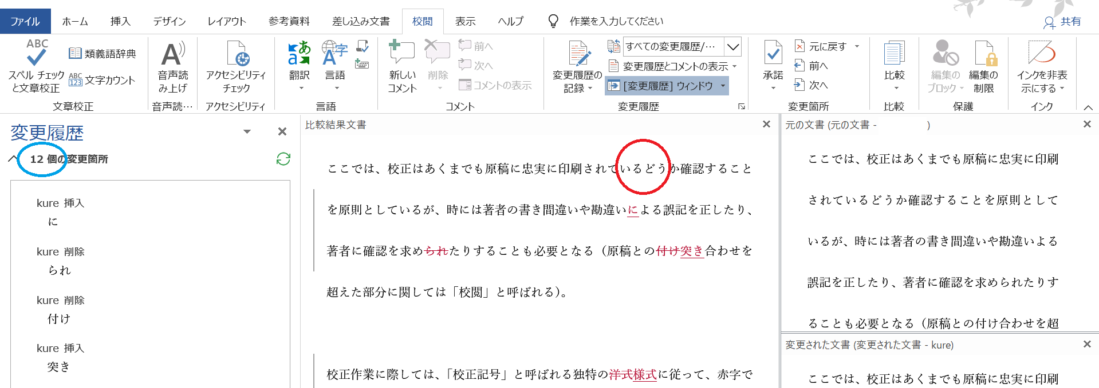Collapse the 12 個の変更箇所 summary
1099x388 pixels.
(x=13, y=159)
